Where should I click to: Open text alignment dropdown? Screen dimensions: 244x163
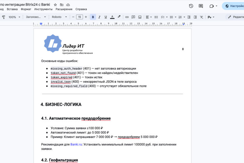coord(148,17)
